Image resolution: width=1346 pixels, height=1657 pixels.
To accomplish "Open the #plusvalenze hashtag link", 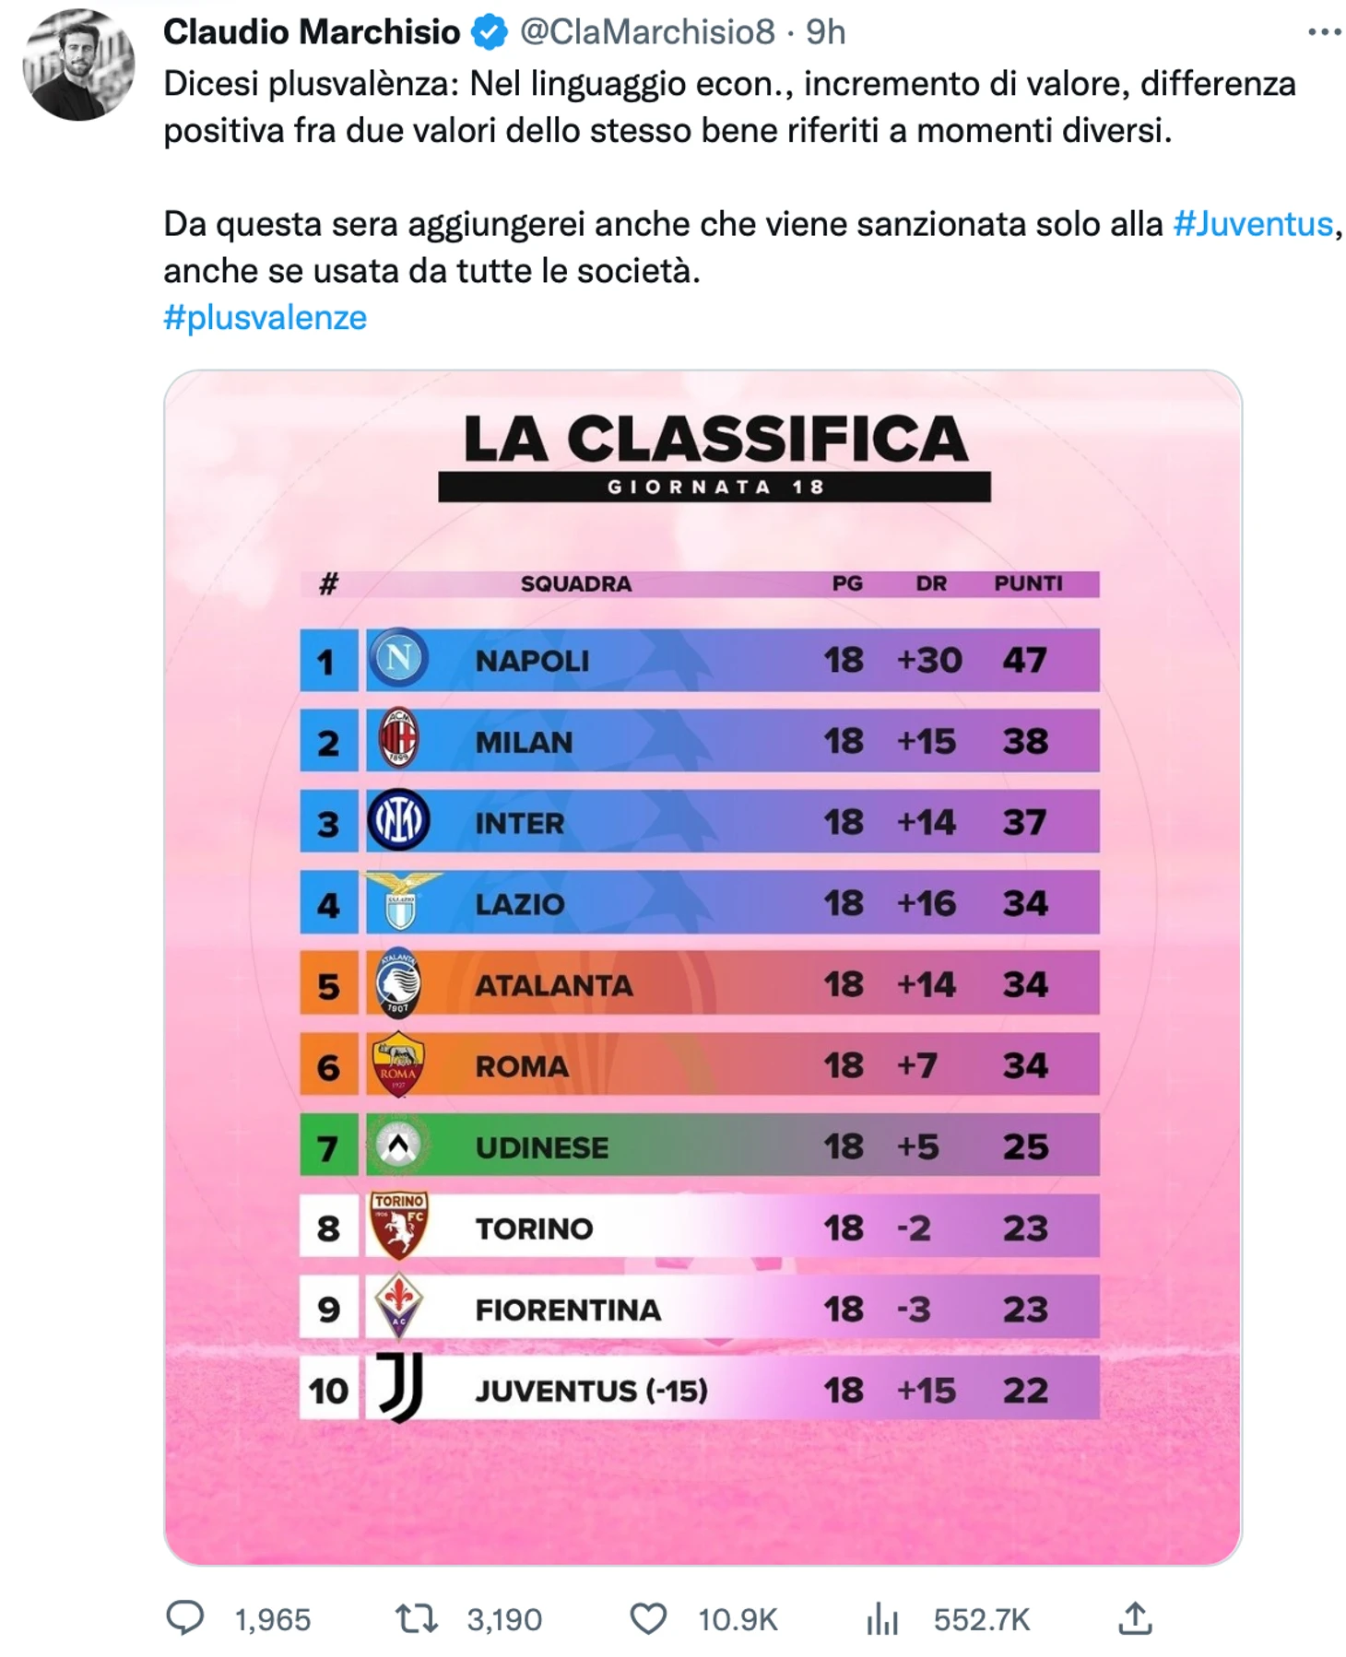I will point(266,317).
